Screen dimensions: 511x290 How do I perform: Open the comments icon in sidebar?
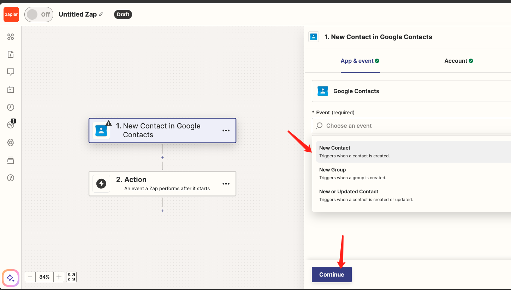(11, 72)
